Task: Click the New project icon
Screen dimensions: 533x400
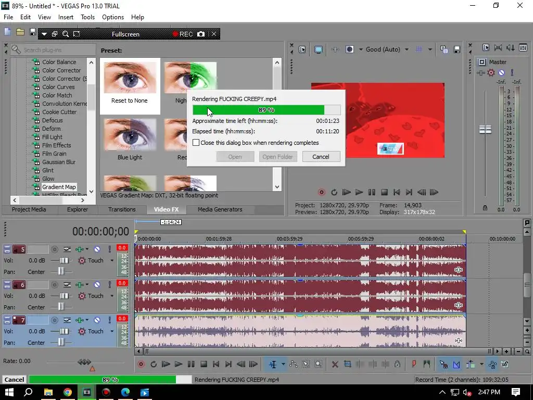Action: pos(7,32)
